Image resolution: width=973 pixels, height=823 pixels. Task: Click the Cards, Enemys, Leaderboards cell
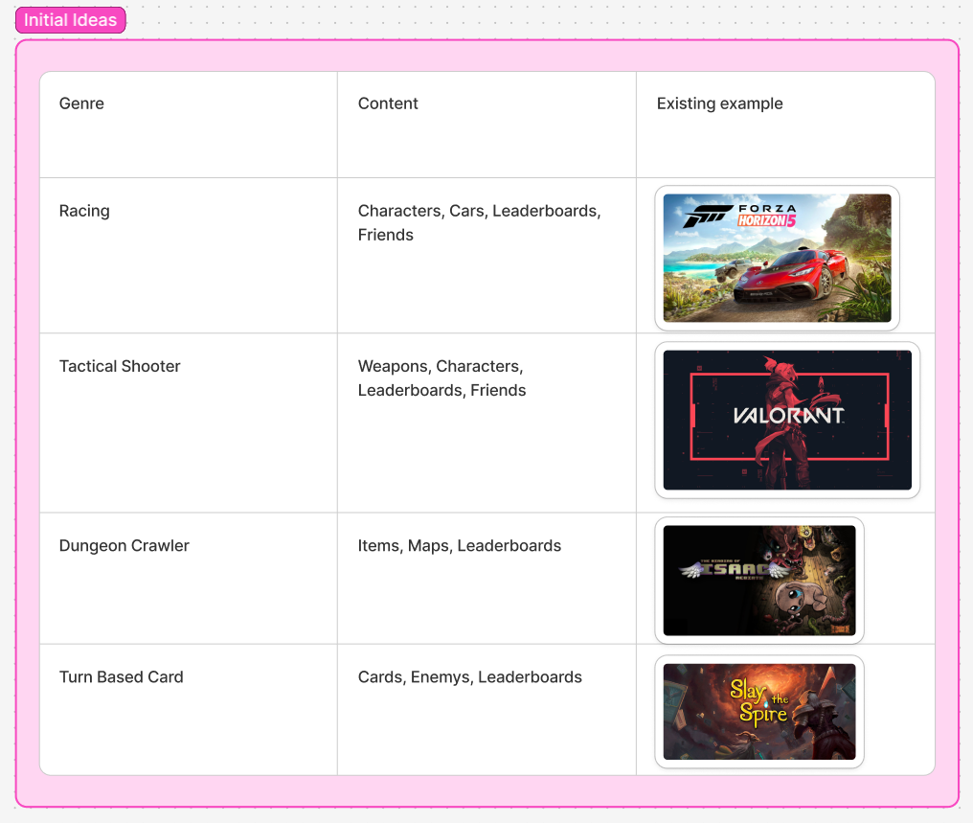click(469, 676)
